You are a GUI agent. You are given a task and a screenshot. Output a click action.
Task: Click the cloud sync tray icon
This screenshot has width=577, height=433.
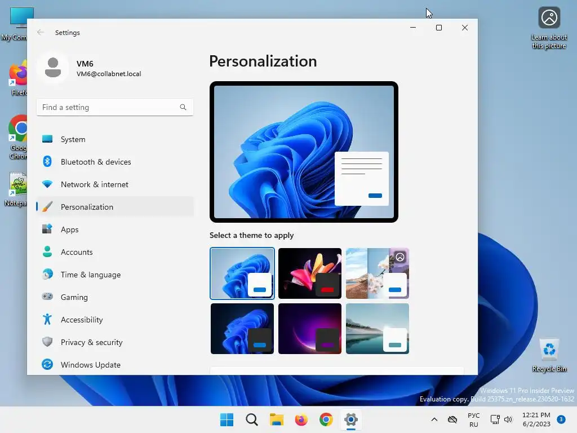click(x=452, y=419)
